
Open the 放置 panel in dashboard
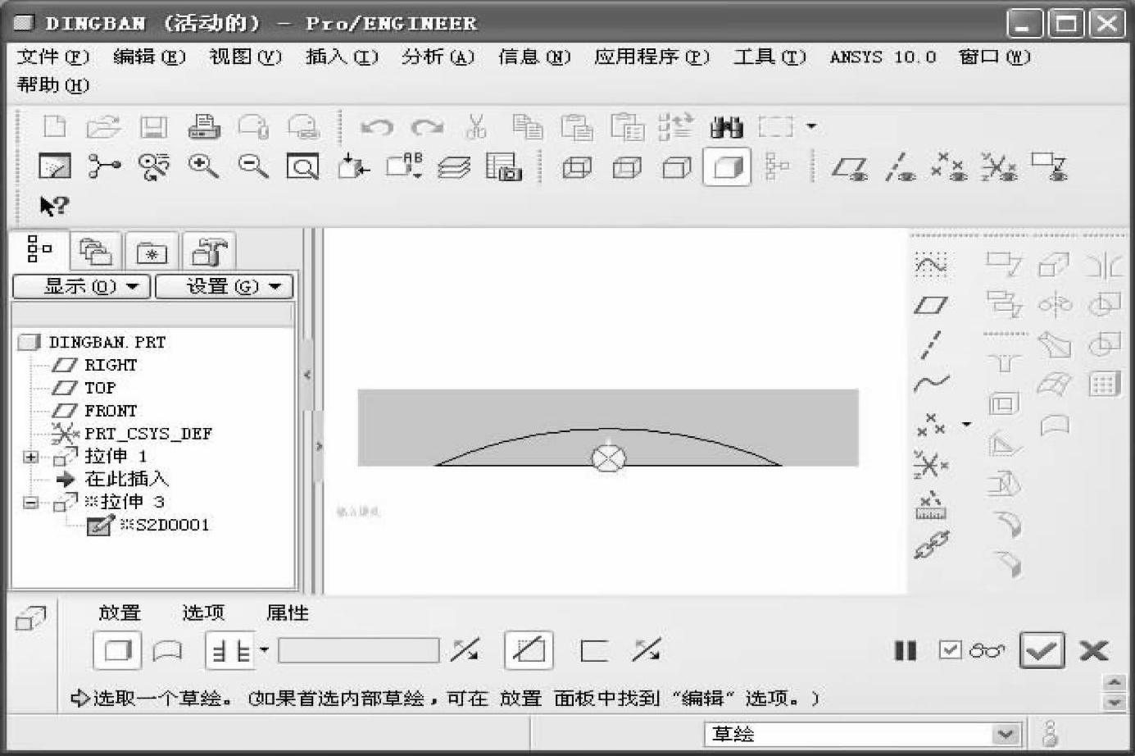point(120,613)
